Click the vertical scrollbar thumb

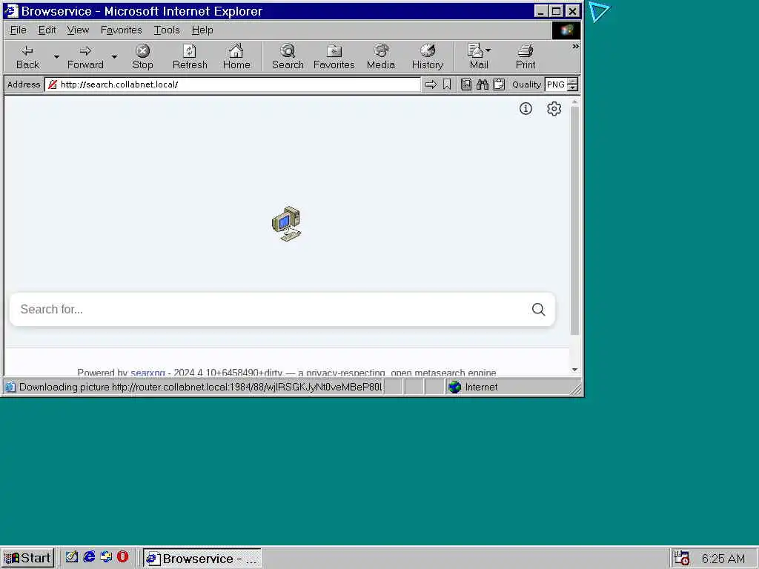[574, 220]
